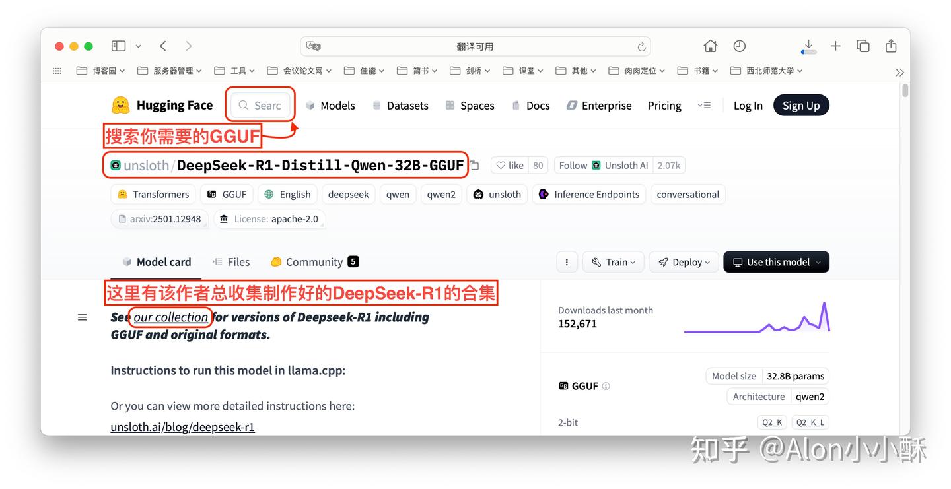The width and height of the screenshot is (951, 489).
Task: Select the deepseek tag
Action: click(x=349, y=194)
